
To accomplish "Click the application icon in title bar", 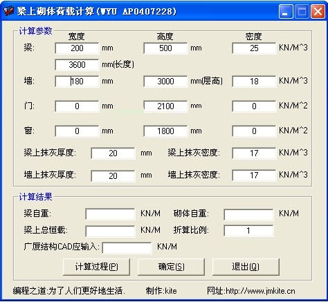I will [9, 11].
